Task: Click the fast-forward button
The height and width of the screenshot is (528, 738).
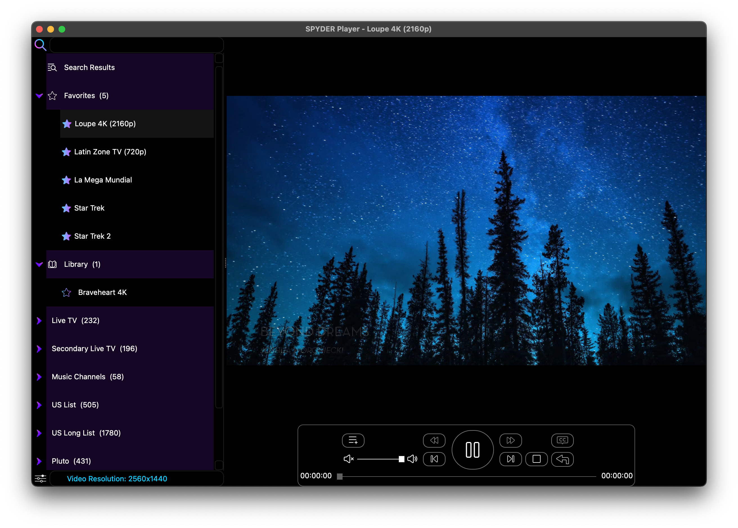Action: click(x=511, y=440)
